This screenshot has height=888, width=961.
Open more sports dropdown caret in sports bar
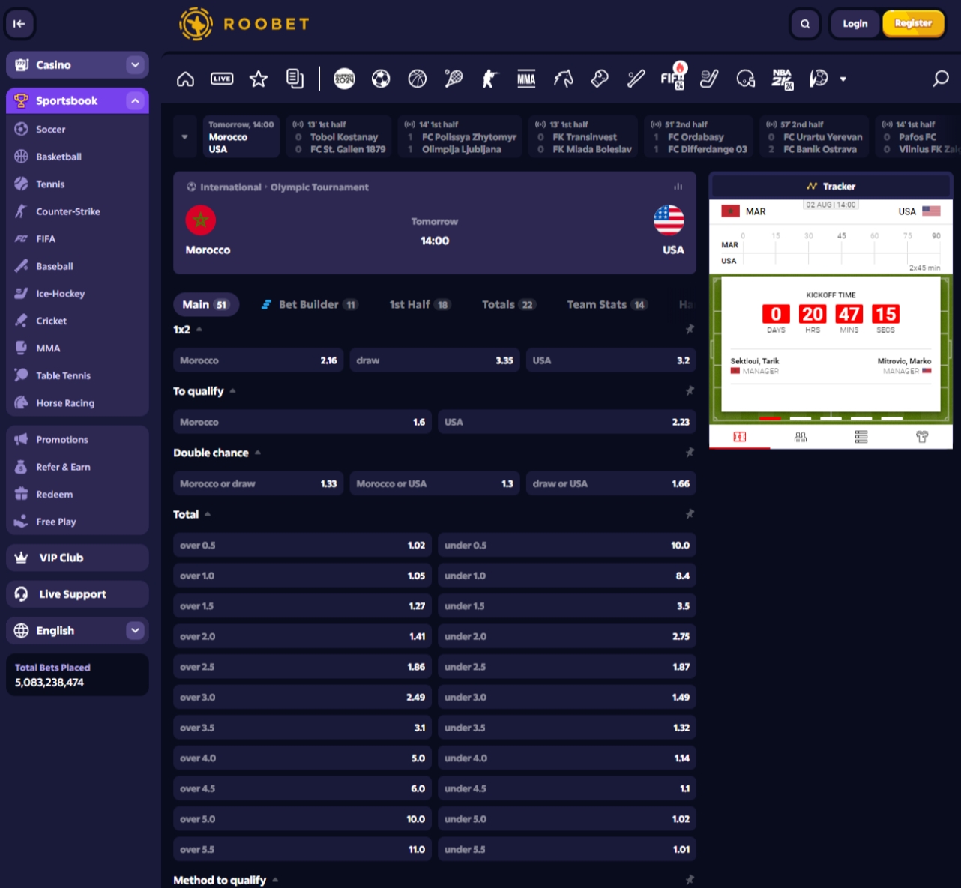[x=843, y=79]
